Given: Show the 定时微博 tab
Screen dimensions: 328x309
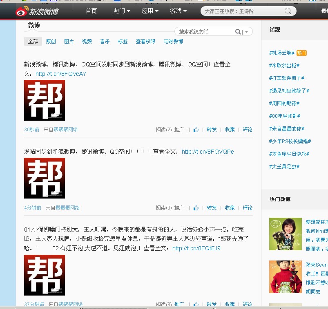Looking at the screenshot, I should [173, 42].
